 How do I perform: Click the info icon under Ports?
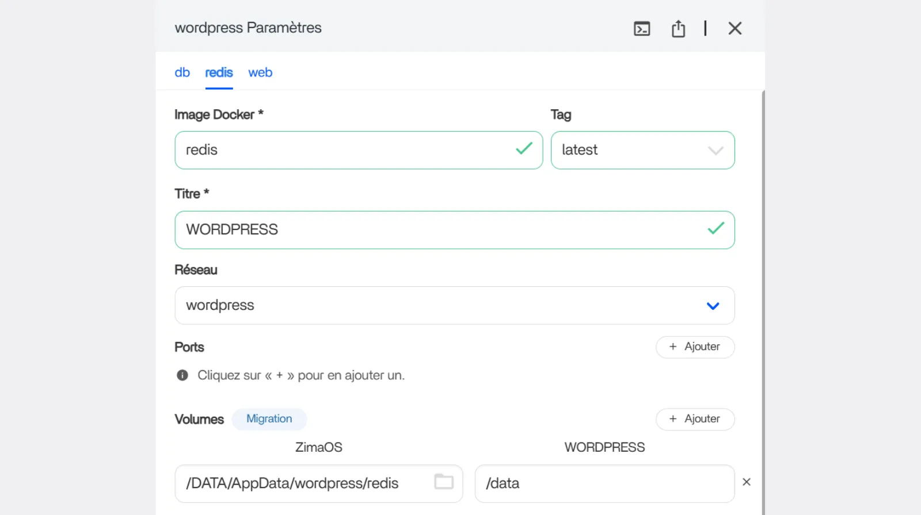182,375
